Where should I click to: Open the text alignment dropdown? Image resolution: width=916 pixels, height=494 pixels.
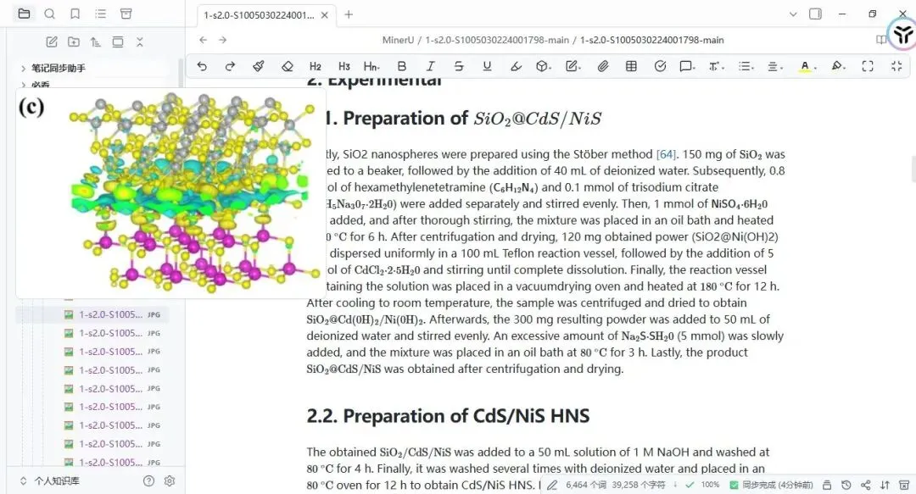tap(774, 67)
